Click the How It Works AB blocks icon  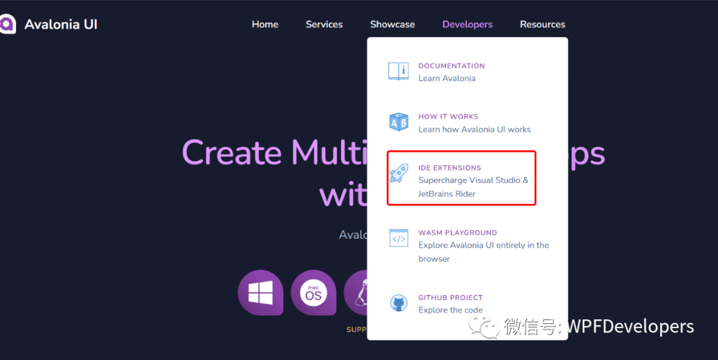[398, 122]
